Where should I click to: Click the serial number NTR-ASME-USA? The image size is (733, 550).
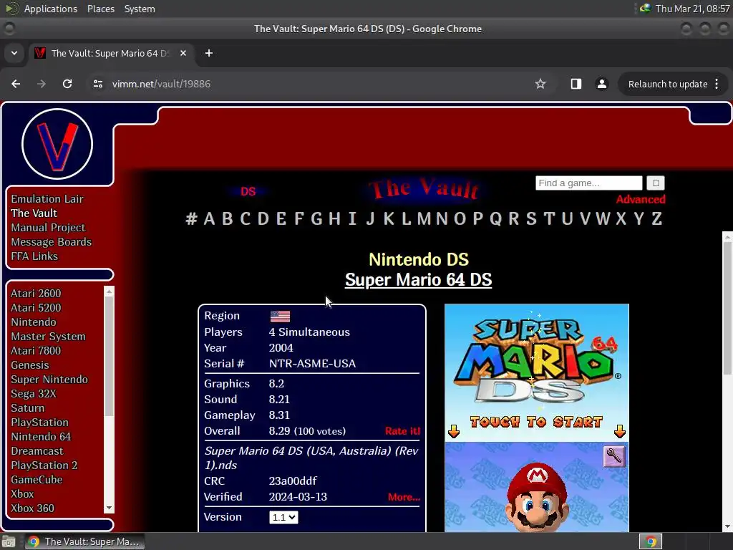coord(312,364)
